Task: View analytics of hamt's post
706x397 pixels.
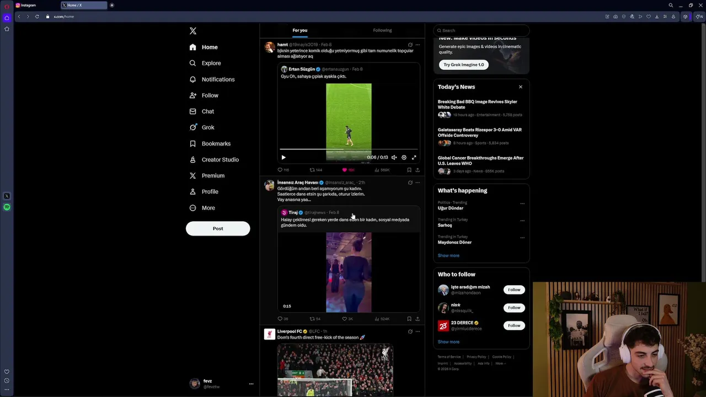Action: tap(382, 170)
